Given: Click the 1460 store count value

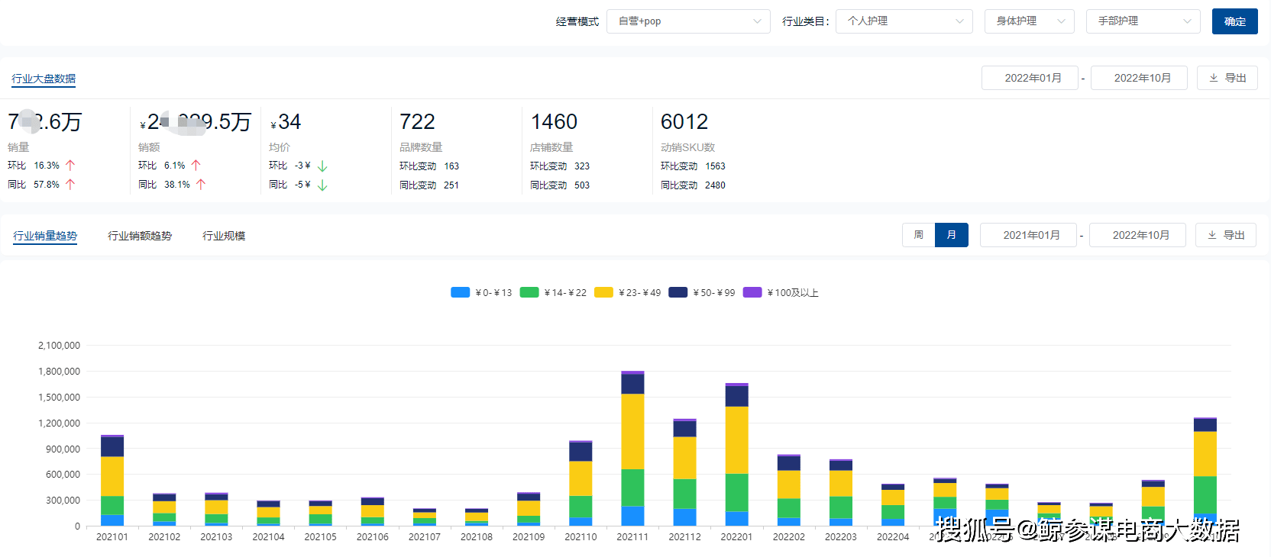Looking at the screenshot, I should (x=554, y=122).
